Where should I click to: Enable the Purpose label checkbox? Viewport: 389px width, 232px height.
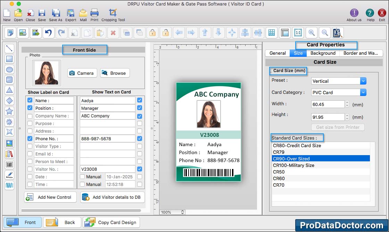[30, 123]
